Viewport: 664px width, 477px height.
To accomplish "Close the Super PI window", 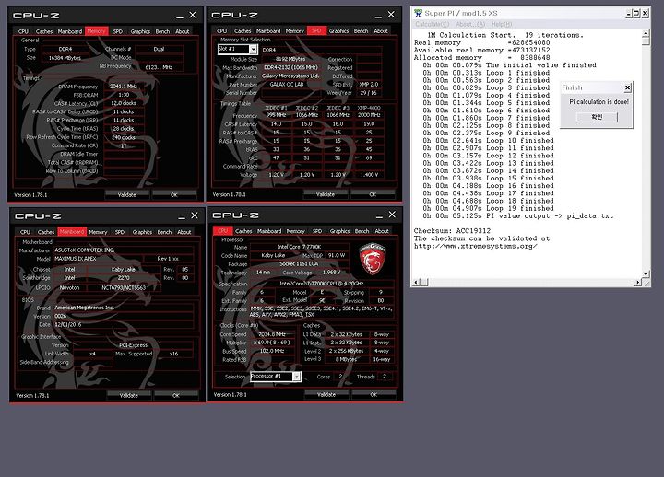I will point(645,14).
